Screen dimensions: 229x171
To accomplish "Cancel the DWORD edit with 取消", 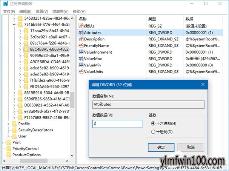I will [191, 147].
